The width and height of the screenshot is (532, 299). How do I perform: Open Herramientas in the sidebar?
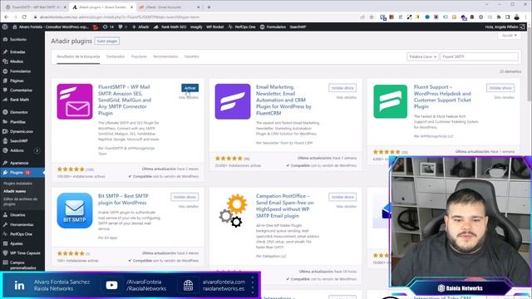click(22, 224)
